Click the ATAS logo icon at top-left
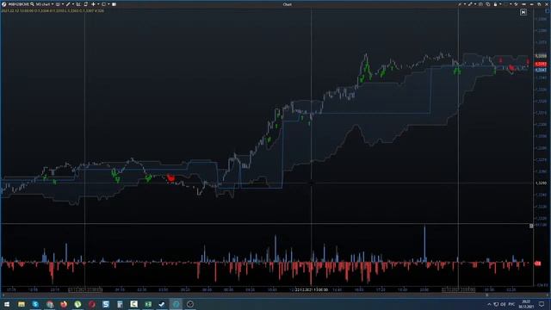The image size is (551, 310). tap(3, 4)
